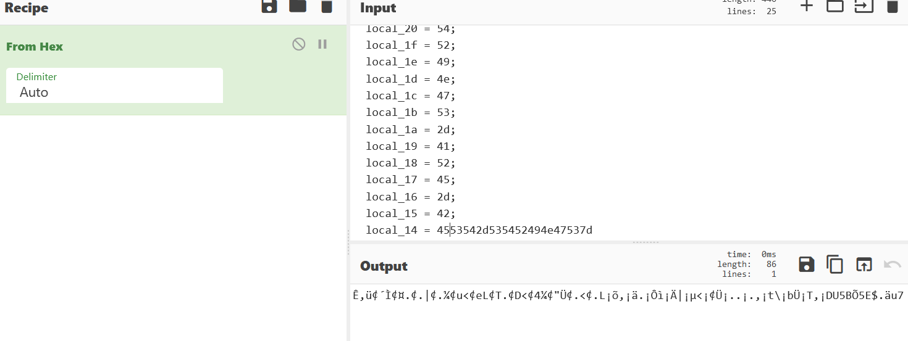
Task: Click the From Hex operation title
Action: 35,47
